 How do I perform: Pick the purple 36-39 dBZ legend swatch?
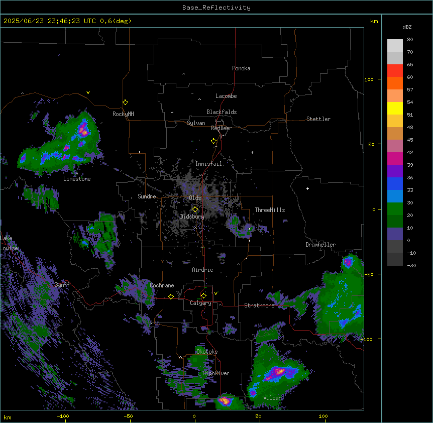pyautogui.click(x=395, y=171)
